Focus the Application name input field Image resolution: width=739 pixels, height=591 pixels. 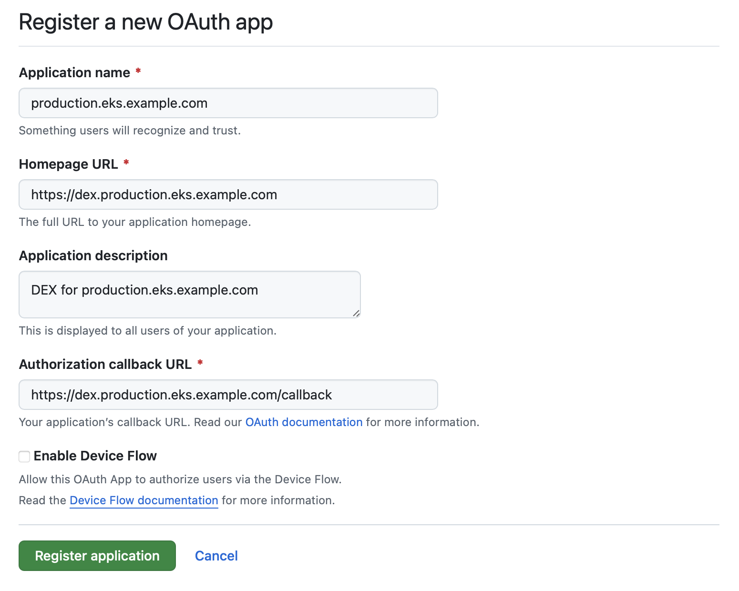coord(228,103)
